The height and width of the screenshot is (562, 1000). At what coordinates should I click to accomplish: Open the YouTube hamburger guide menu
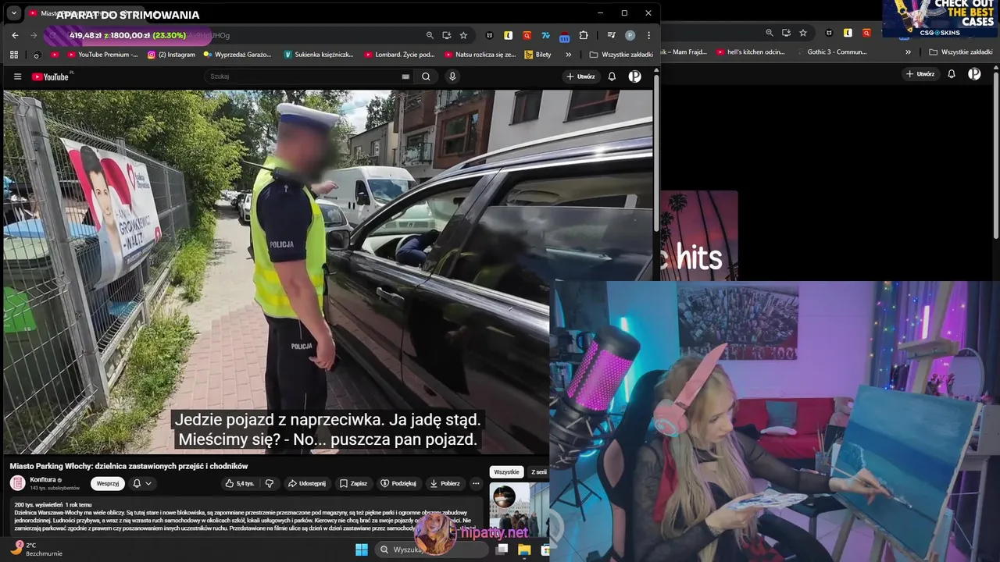pyautogui.click(x=17, y=76)
